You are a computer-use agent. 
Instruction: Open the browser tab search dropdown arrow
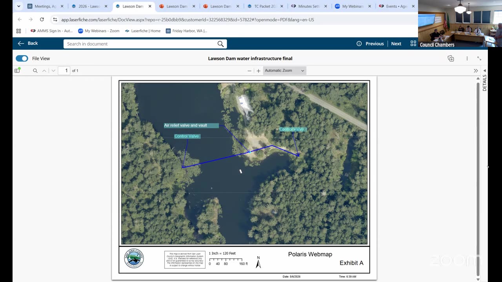click(x=18, y=6)
